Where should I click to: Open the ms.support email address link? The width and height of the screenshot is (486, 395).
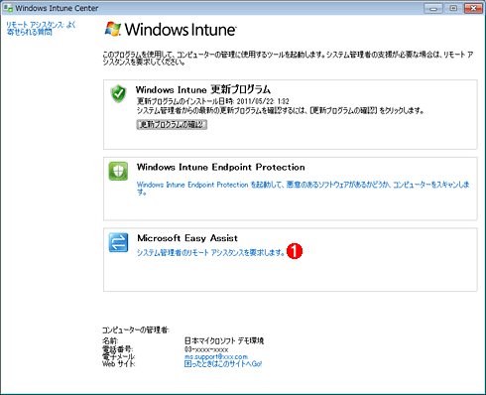pos(216,356)
